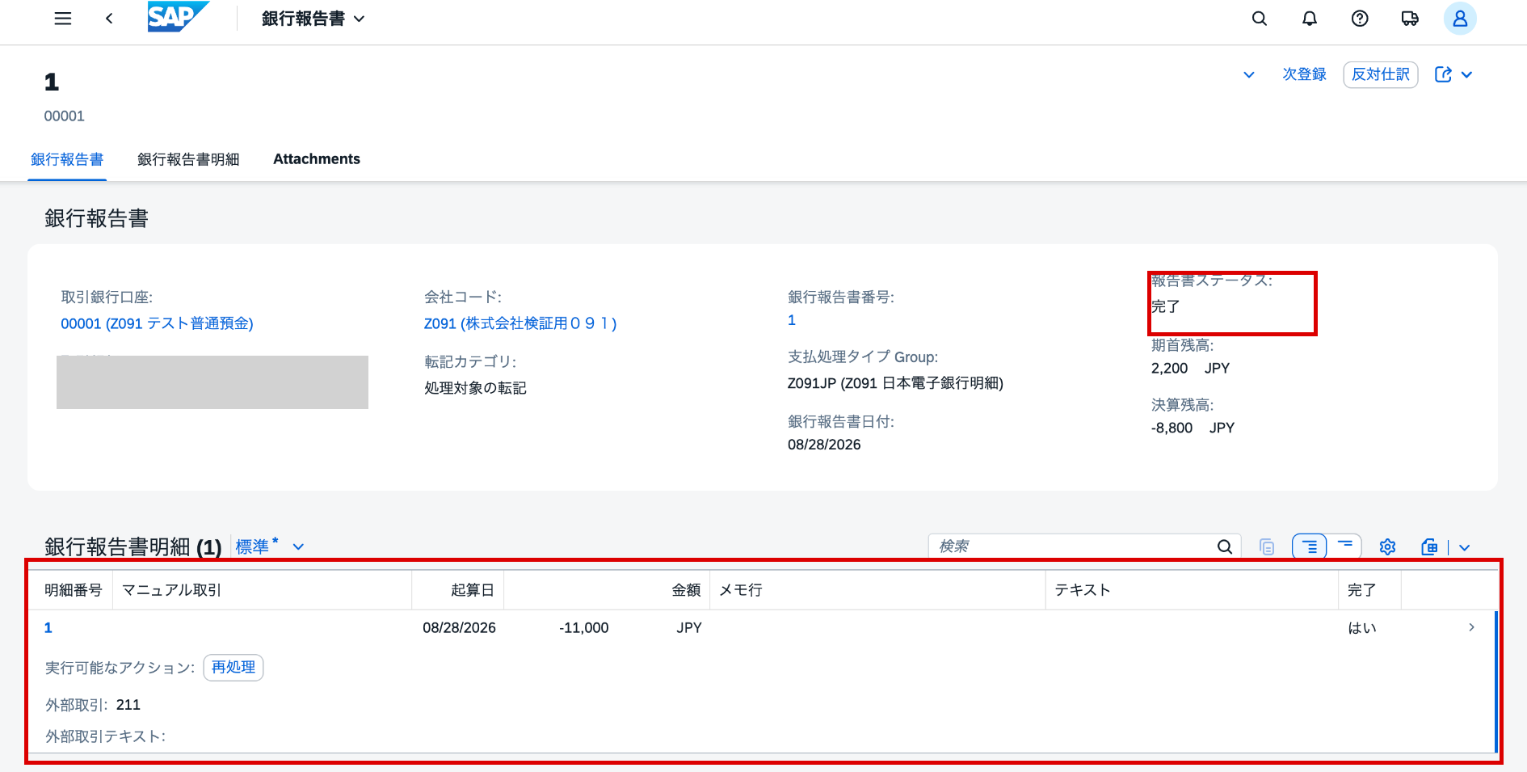Viewport: 1527px width, 772px height.
Task: Click the share/export icon next to 反対仕訳
Action: (x=1443, y=74)
